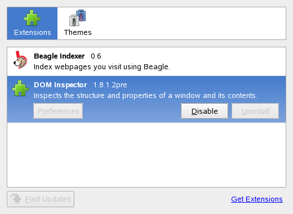This screenshot has height=214, width=293.
Task: Click the Beagle description about indexing webpages
Action: point(102,67)
